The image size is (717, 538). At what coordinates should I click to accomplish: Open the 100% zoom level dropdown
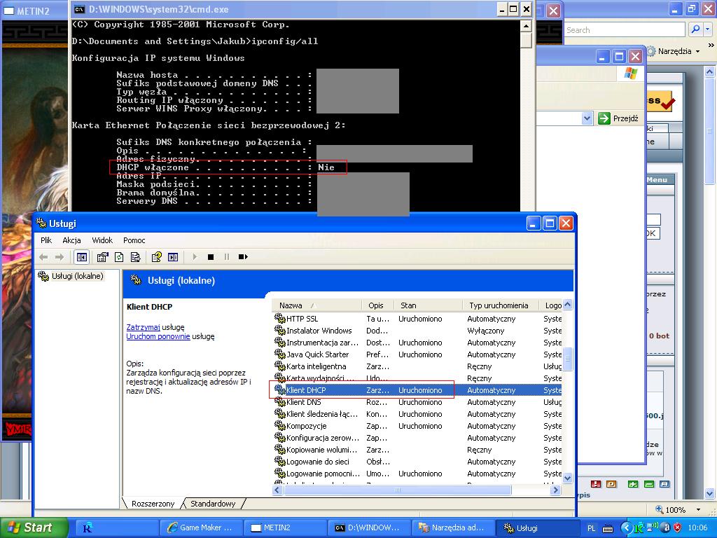(x=698, y=510)
